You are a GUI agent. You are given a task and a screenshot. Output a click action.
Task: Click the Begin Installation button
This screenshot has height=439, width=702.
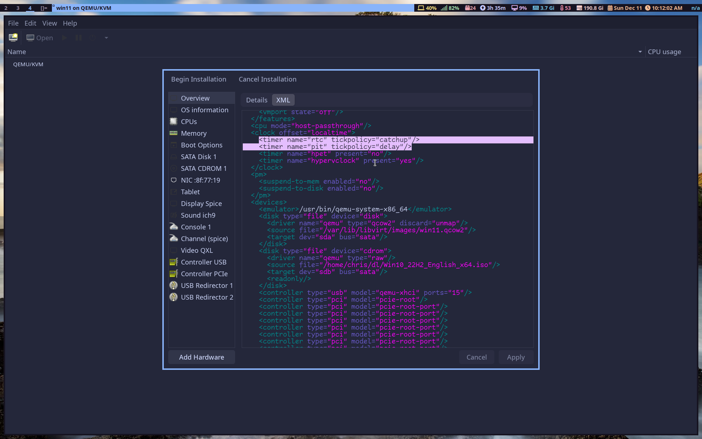point(199,79)
